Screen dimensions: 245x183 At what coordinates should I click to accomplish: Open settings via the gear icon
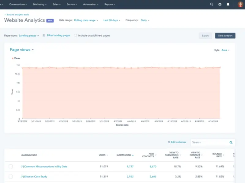[220, 5]
